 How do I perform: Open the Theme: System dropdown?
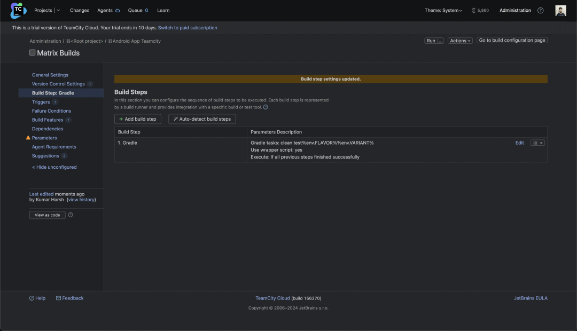pos(443,10)
